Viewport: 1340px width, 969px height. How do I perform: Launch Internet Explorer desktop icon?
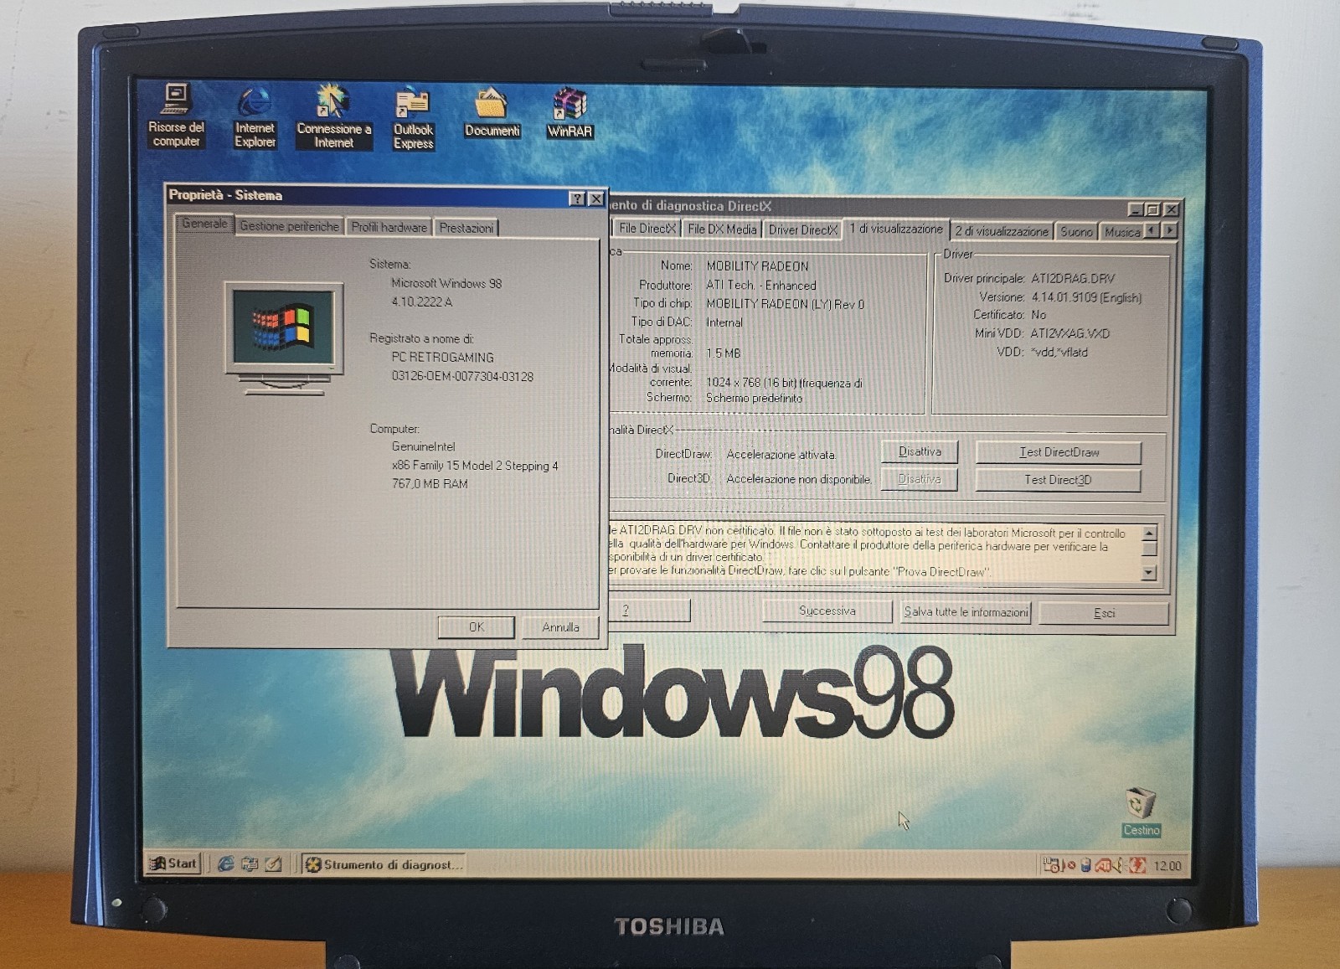tap(255, 117)
